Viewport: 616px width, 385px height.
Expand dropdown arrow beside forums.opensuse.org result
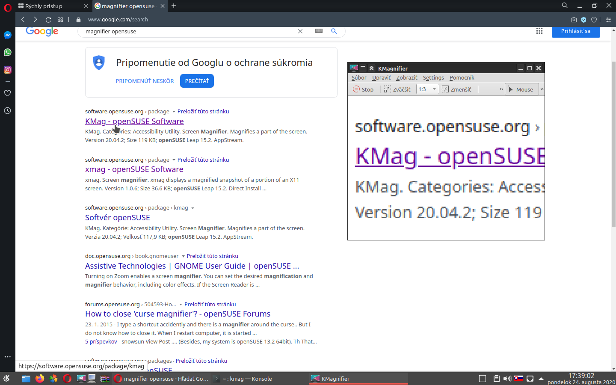(181, 305)
